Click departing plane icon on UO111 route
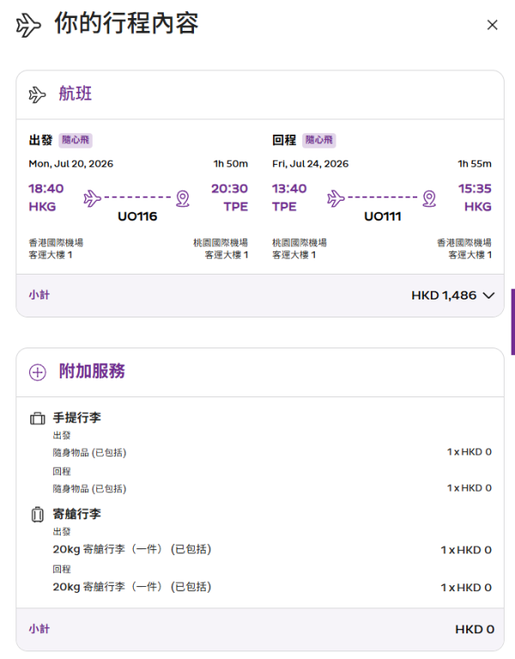Image resolution: width=515 pixels, height=659 pixels. pyautogui.click(x=336, y=198)
